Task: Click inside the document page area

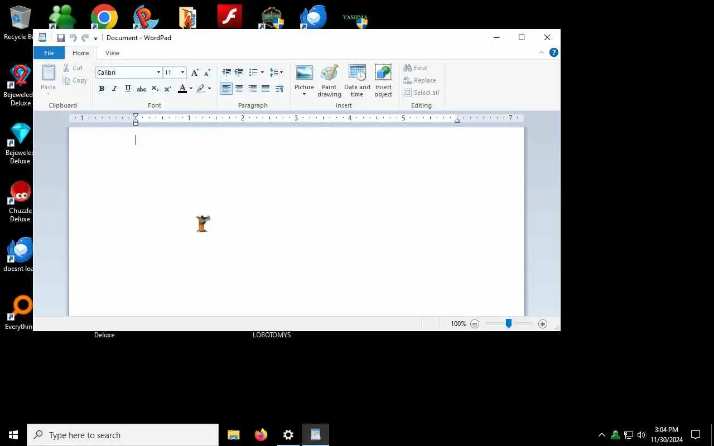Action: coord(297,222)
